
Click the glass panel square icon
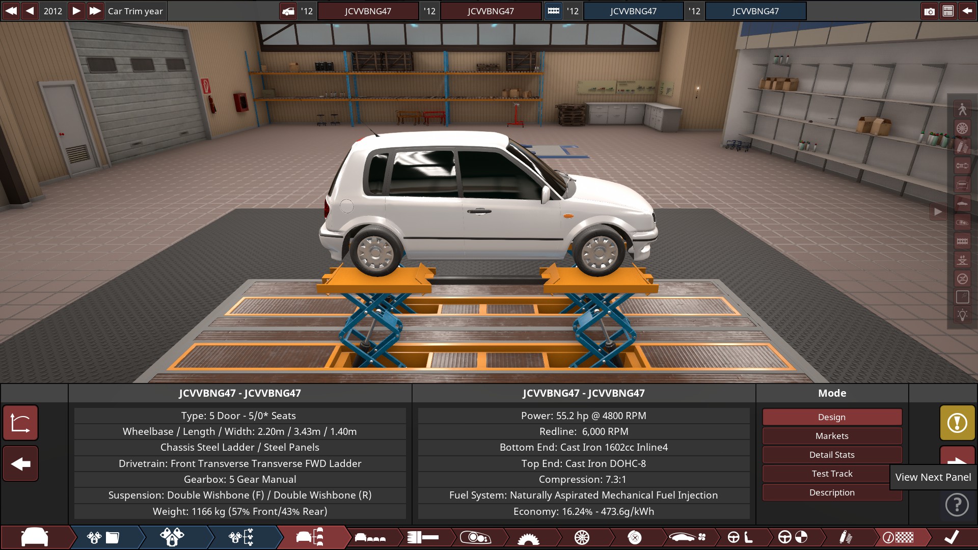[962, 297]
